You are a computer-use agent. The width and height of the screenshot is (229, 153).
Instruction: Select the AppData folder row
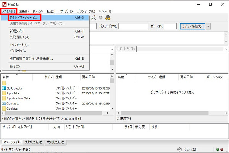[x=56, y=93]
